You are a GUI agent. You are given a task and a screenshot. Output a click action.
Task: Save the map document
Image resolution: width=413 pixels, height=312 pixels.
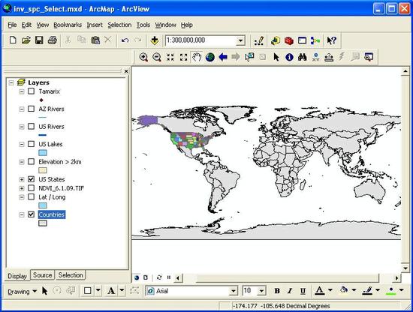pyautogui.click(x=39, y=40)
